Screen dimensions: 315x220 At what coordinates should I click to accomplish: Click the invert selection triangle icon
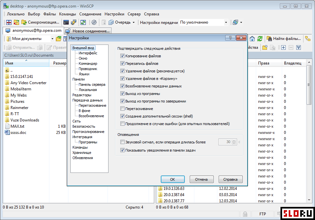tap(299, 47)
